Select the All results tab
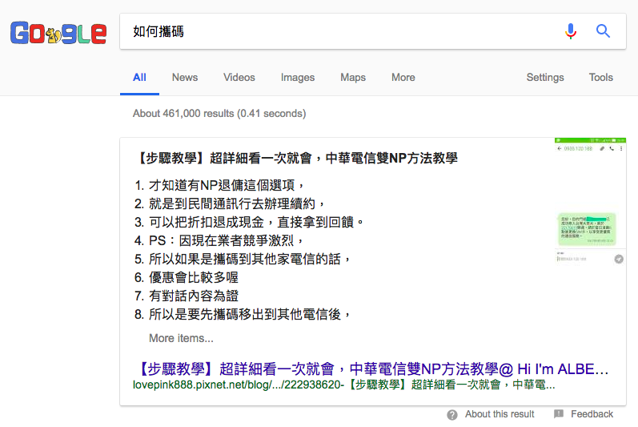 pyautogui.click(x=139, y=78)
